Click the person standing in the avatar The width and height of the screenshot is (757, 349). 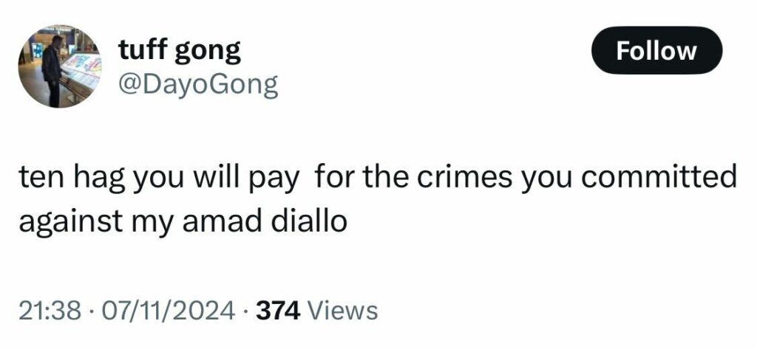pos(52,71)
